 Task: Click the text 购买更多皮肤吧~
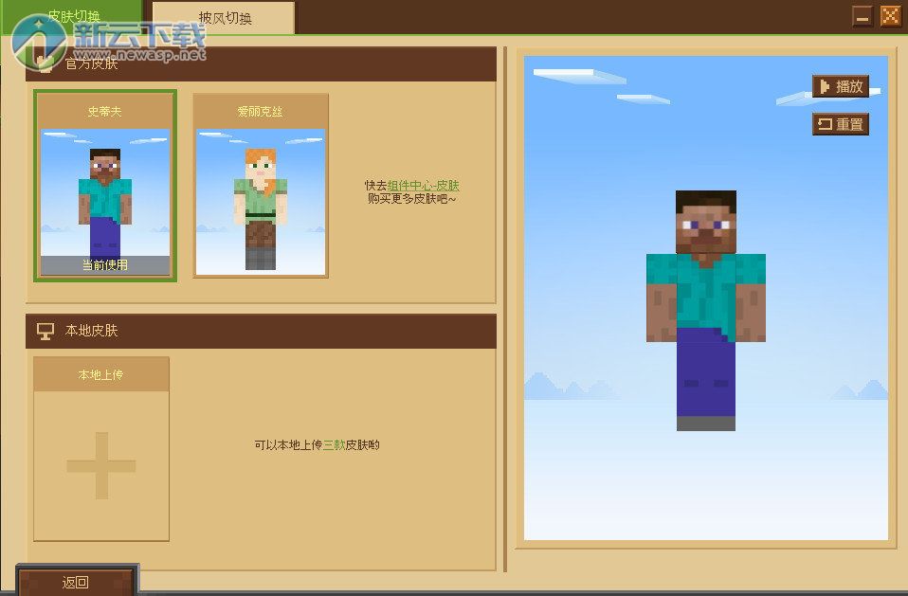tap(411, 199)
